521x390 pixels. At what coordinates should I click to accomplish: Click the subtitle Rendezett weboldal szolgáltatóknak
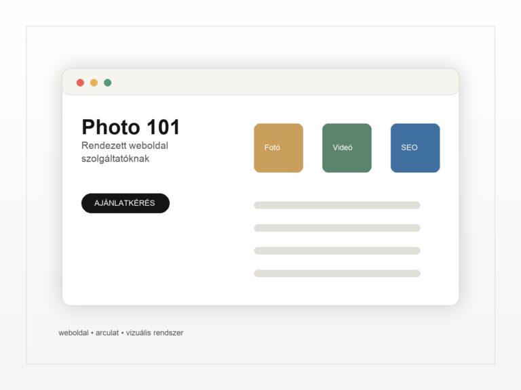[x=125, y=152]
